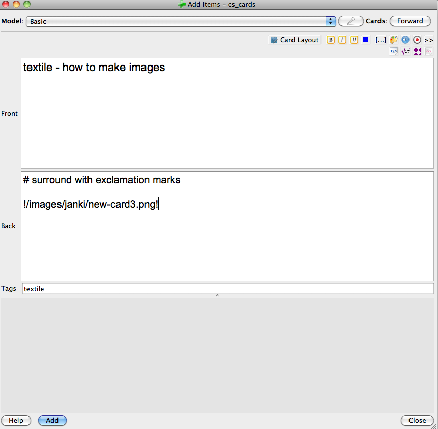Screen dimensions: 438x429
Task: Toggle italic text formatting
Action: tap(342, 40)
